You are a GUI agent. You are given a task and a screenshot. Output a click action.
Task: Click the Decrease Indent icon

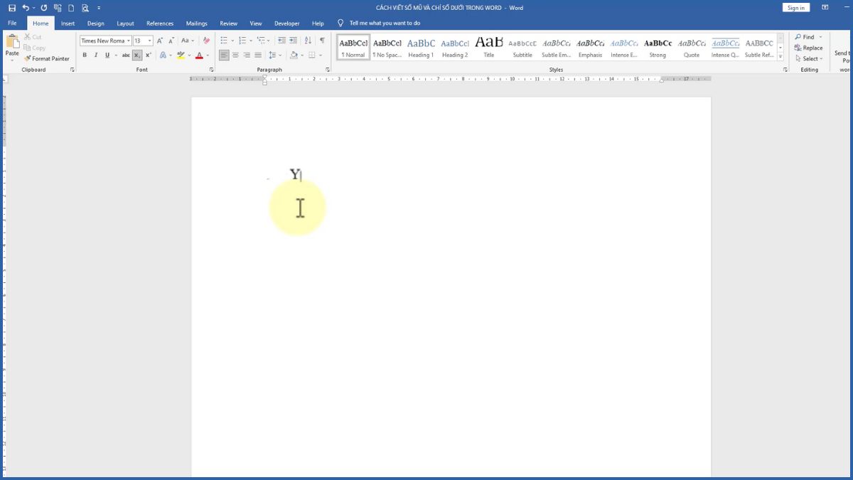(x=282, y=41)
